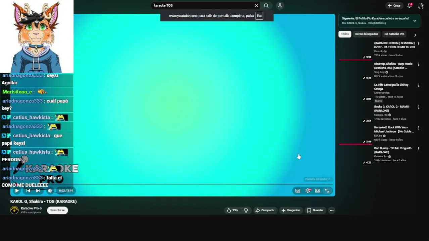Open SHAKIRA BZRP karaoke oficial video
Viewport: 429px width, 241px height.
click(394, 45)
